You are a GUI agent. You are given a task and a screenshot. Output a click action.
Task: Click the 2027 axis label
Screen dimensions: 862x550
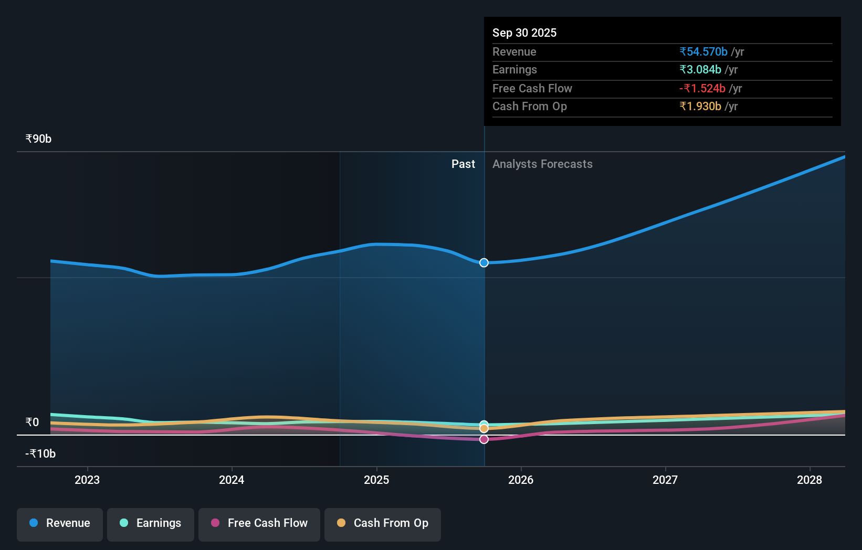tap(665, 479)
